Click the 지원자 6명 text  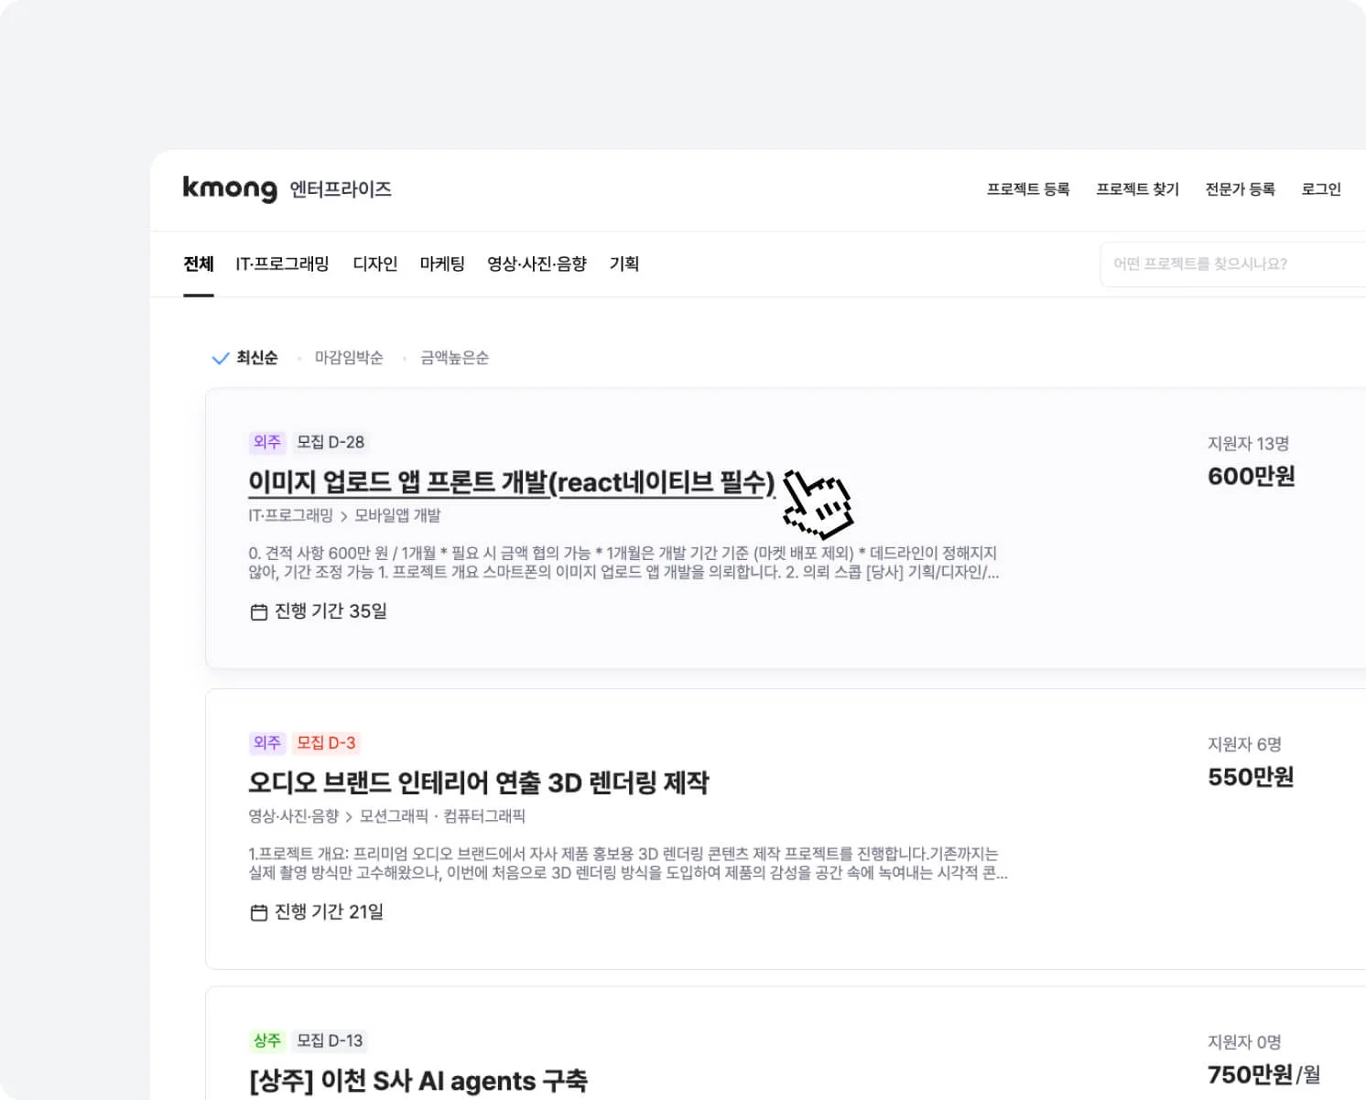1244,745
